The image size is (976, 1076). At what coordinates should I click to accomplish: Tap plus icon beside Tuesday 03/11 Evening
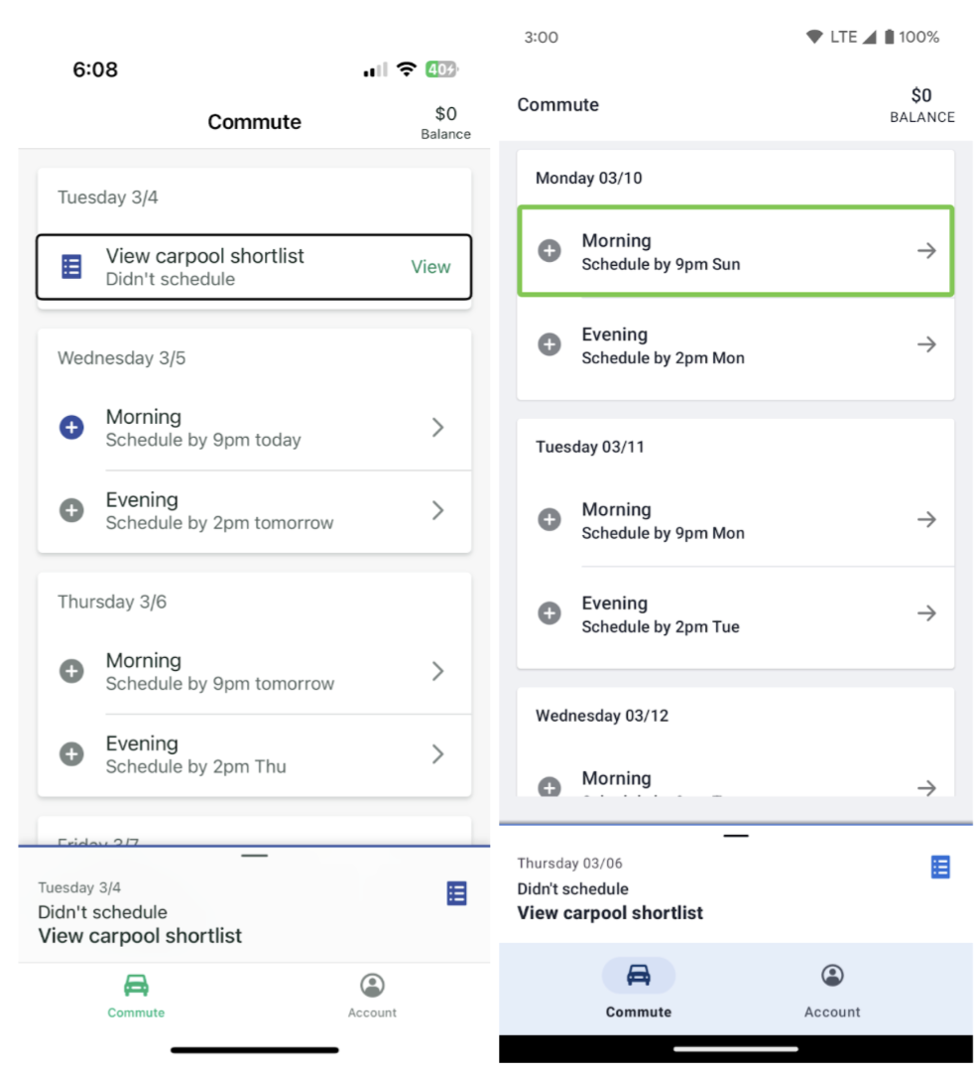[x=549, y=612]
